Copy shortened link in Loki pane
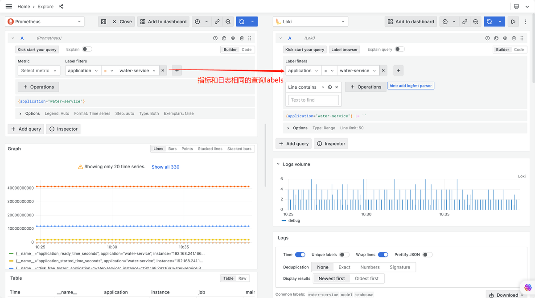Screen dimensions: 535x298 (465, 21)
